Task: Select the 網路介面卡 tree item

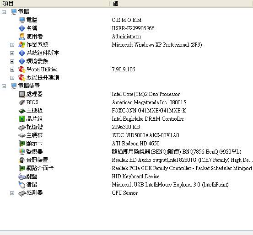Action: [40, 168]
